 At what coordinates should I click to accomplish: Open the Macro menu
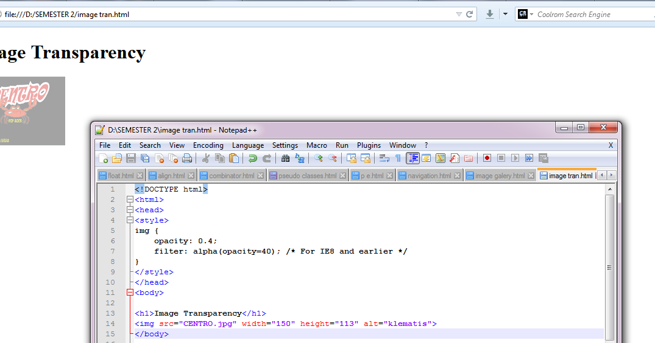point(317,145)
